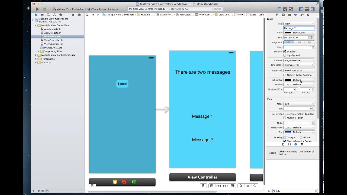The width and height of the screenshot is (347, 195).
Task: Click the First Responder red cube icon
Action: [124, 182]
